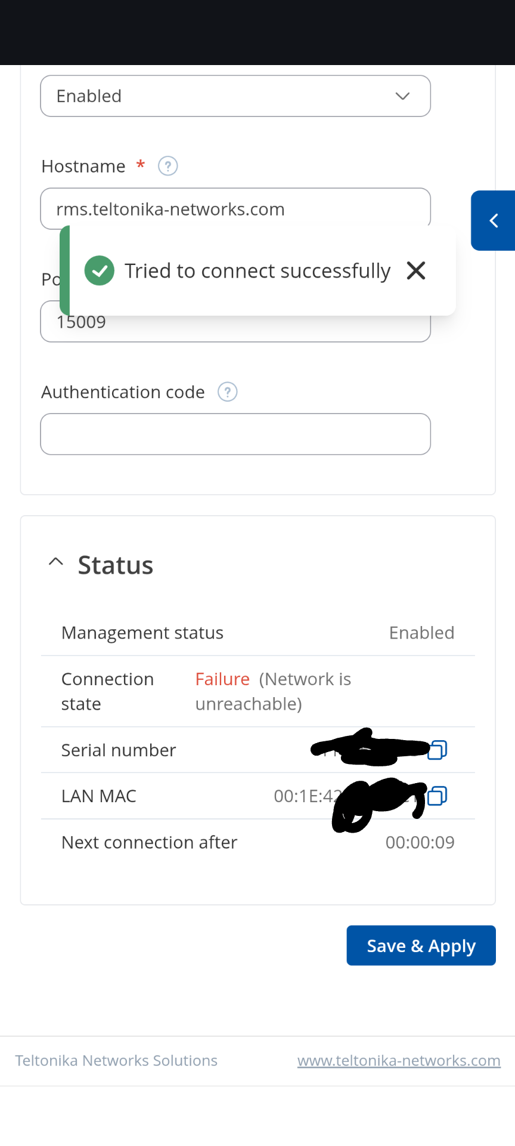Click the Management status Enabled value
Screen dimensions: 515x1146
[x=421, y=633]
